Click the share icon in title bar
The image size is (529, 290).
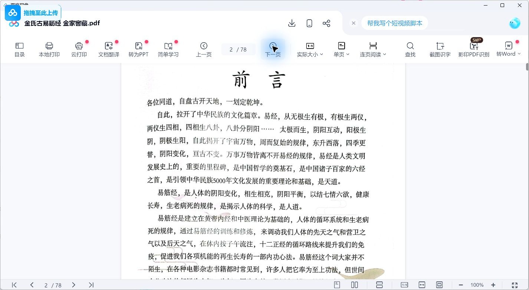tap(326, 23)
